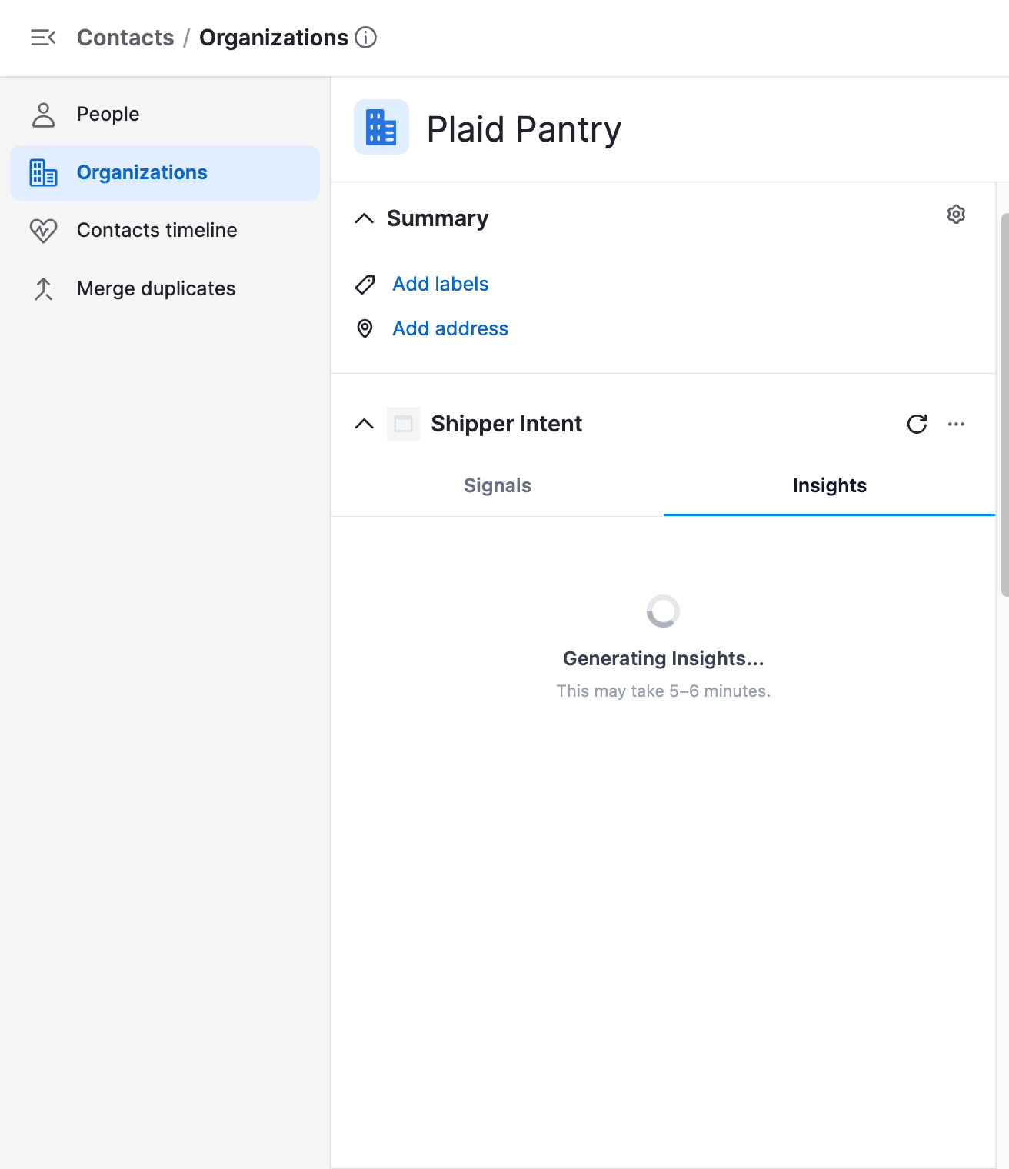This screenshot has height=1169, width=1009.
Task: Click the Add address link
Action: [451, 328]
